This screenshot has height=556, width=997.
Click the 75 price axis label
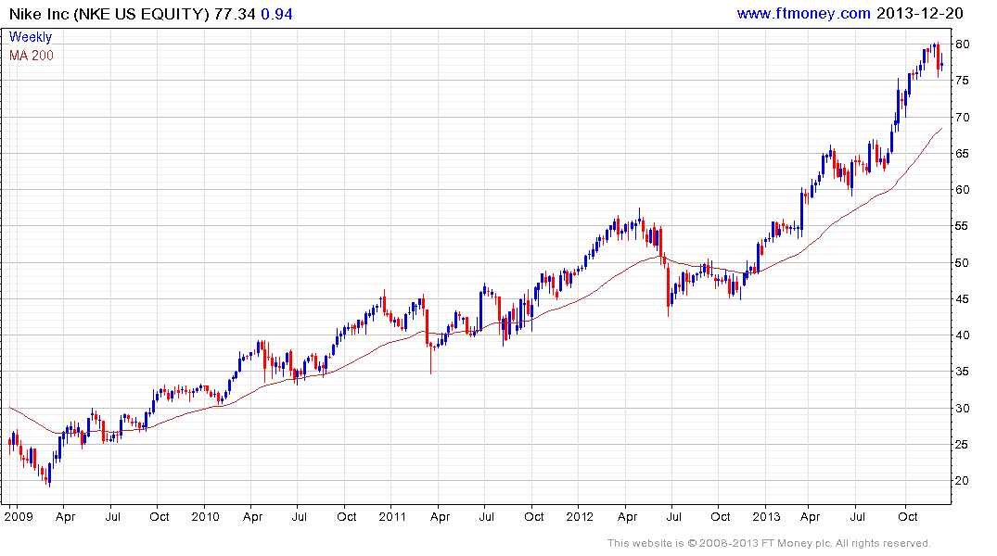[962, 80]
